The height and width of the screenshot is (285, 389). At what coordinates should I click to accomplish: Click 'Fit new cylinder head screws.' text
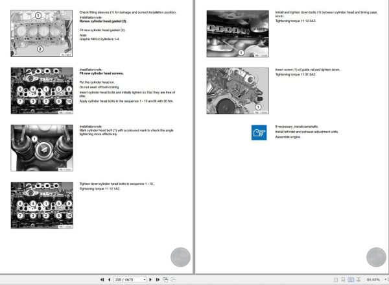click(x=102, y=73)
